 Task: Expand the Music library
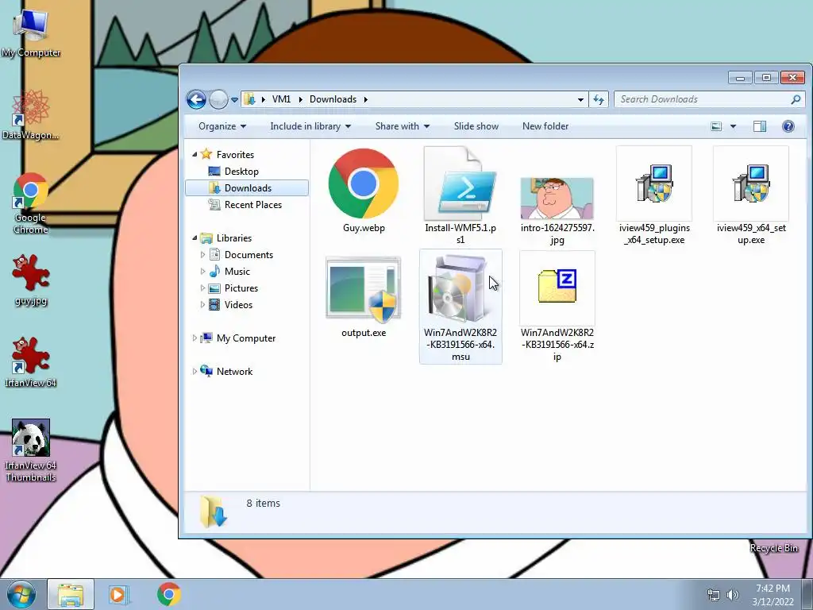point(202,272)
